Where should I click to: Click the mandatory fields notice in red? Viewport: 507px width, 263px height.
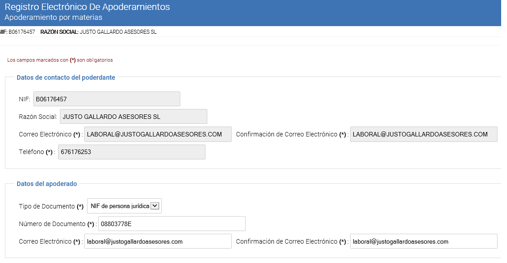pos(60,60)
